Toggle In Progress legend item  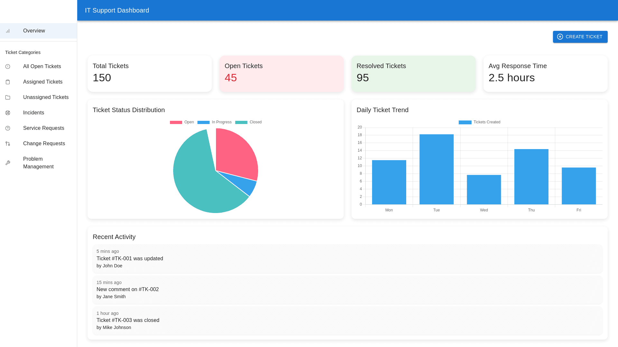pyautogui.click(x=214, y=122)
